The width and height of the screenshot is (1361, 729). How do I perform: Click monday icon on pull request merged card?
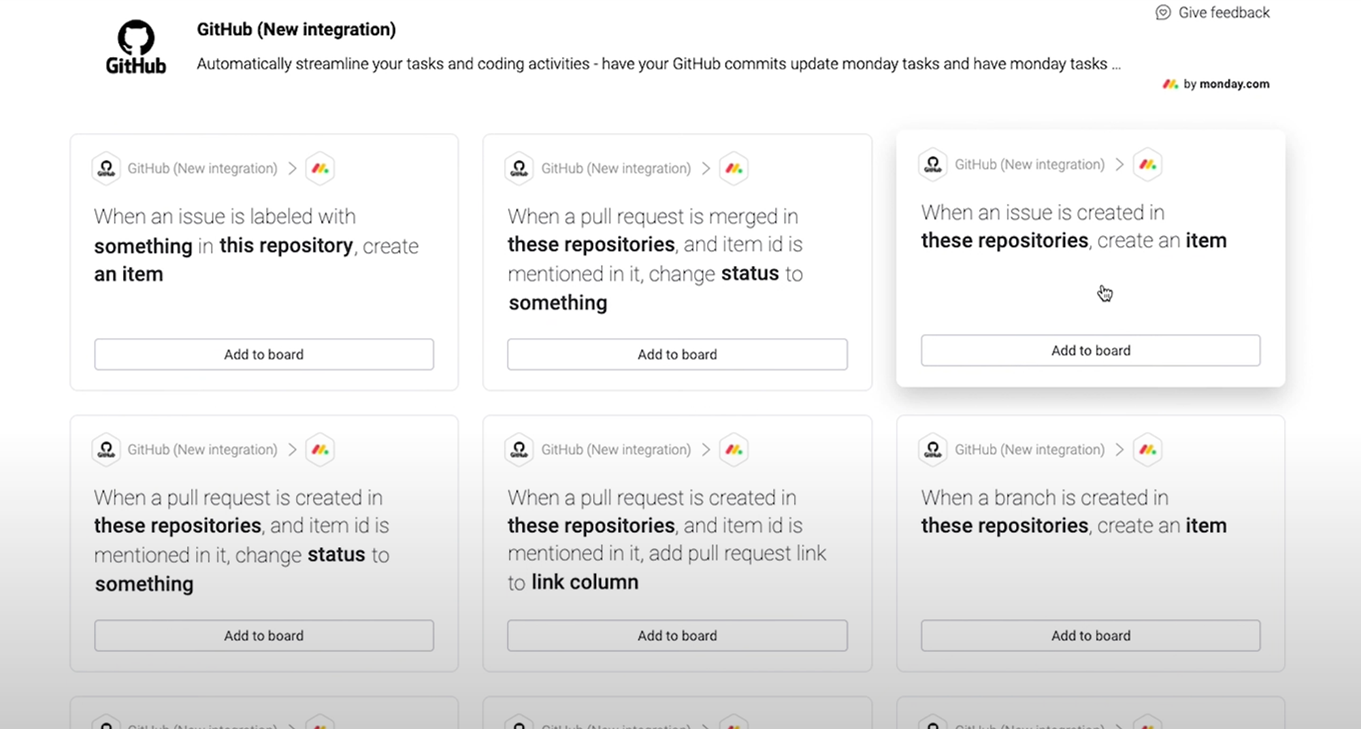point(734,168)
